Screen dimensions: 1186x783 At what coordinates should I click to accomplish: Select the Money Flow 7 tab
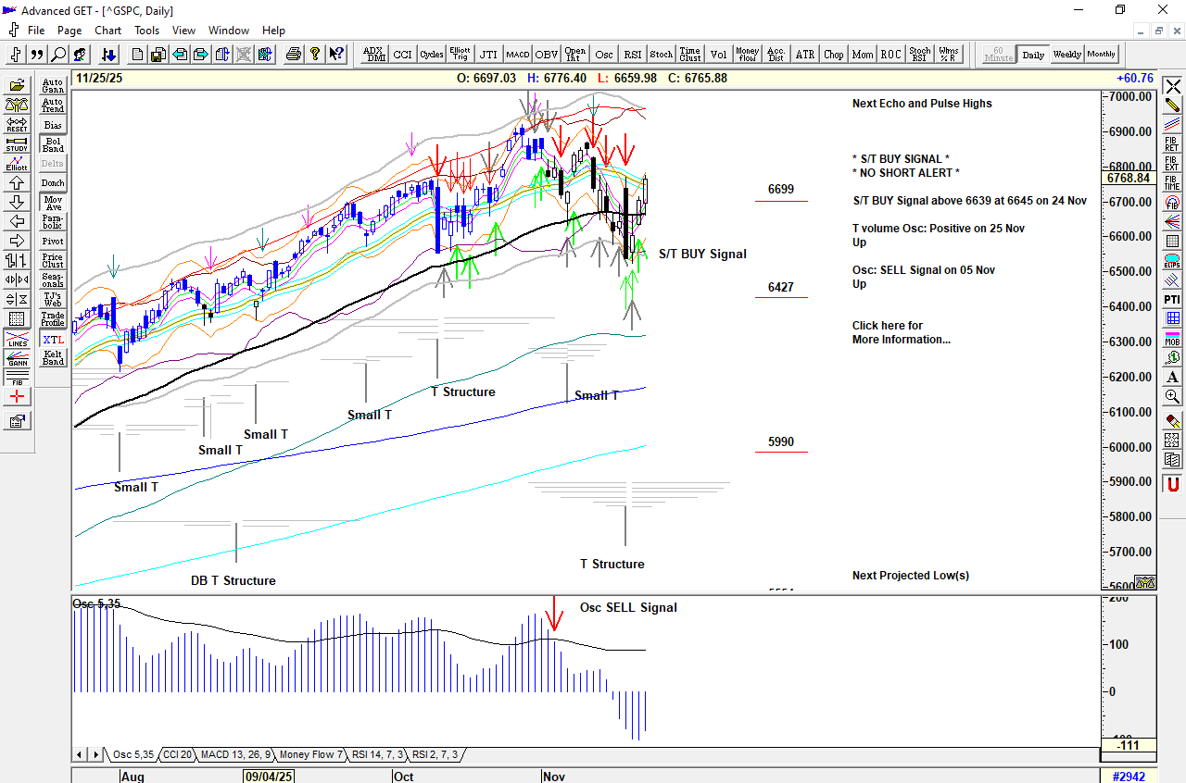coord(311,755)
